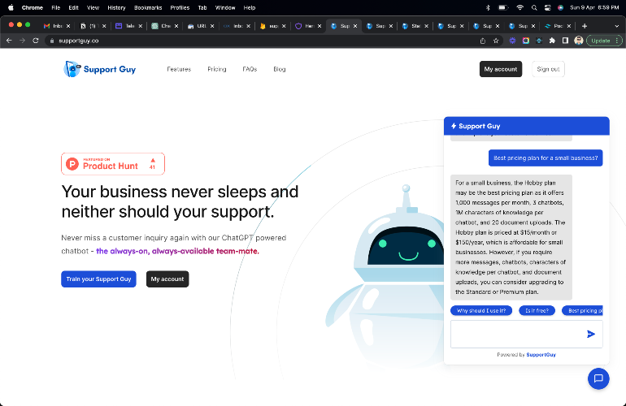Go to Features in site navigation
Image resolution: width=626 pixels, height=406 pixels.
pos(179,69)
